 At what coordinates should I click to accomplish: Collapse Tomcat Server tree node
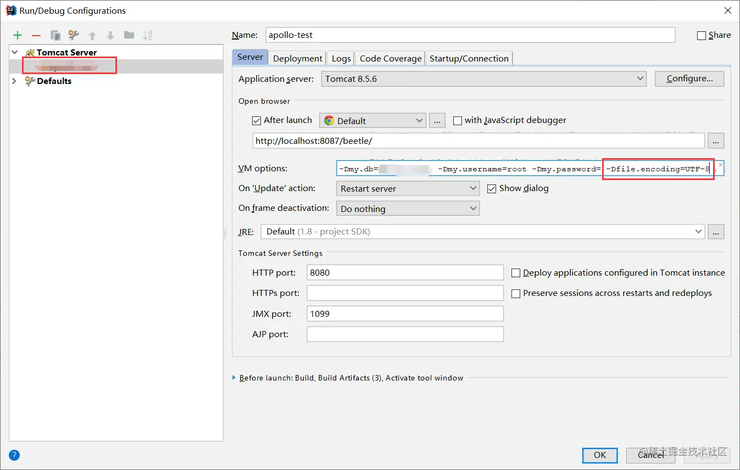point(14,52)
